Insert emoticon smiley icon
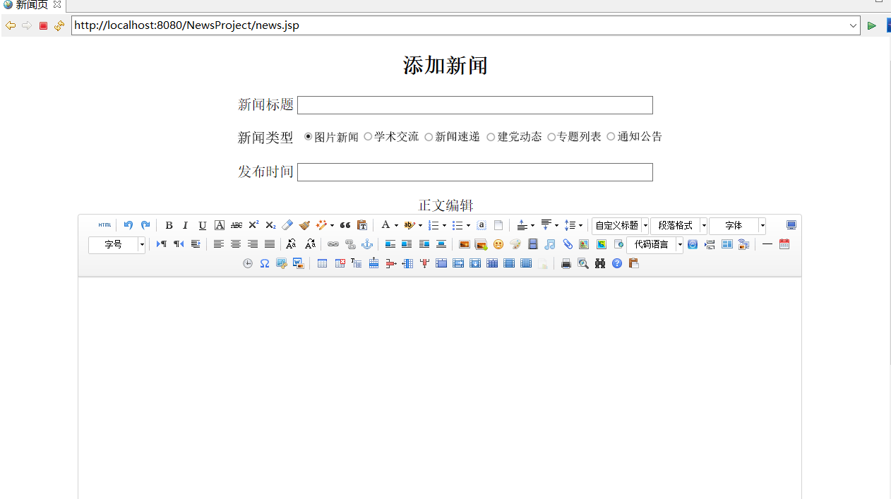891x499 pixels. coord(498,244)
